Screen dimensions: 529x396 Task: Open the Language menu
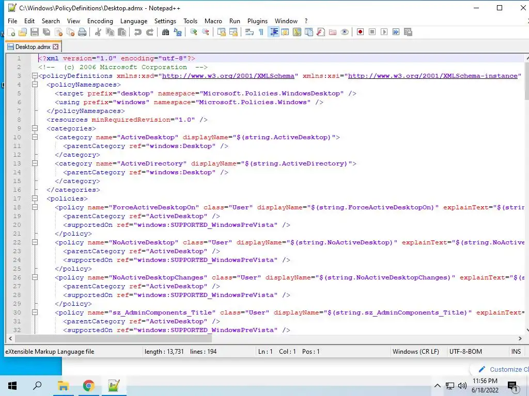tap(134, 21)
